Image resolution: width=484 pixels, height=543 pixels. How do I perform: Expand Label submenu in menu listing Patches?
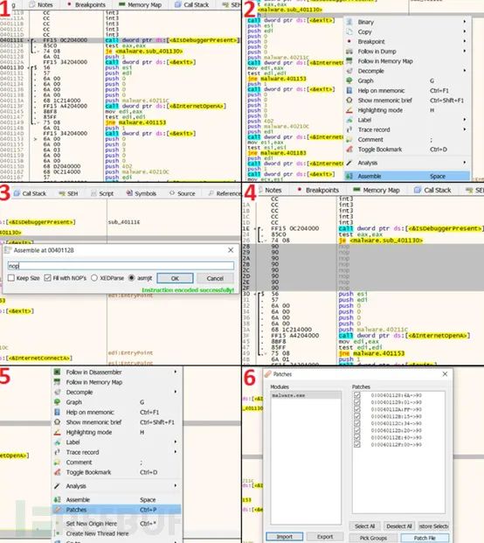[176, 442]
